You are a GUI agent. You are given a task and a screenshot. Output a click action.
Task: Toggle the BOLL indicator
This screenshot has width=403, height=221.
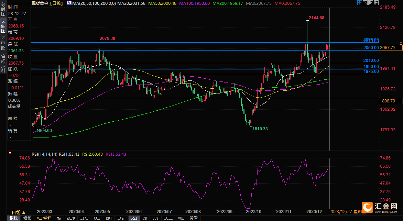[x=168, y=218]
